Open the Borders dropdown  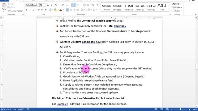point(97,10)
